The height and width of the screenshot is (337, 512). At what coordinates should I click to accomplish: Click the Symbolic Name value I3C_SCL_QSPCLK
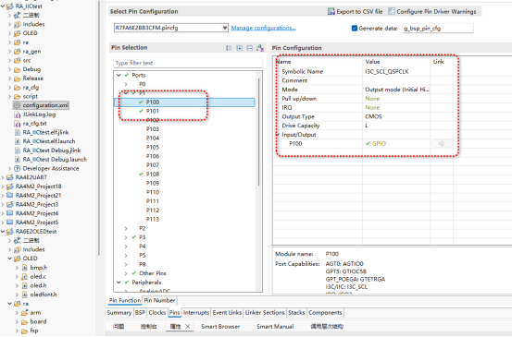click(x=387, y=72)
